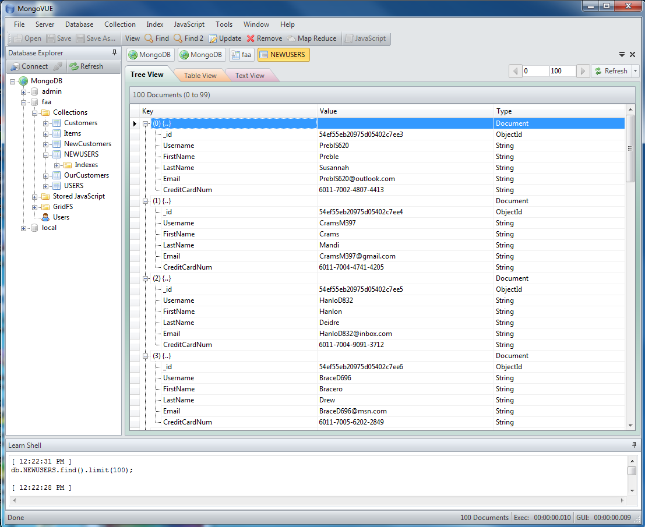The width and height of the screenshot is (645, 527).
Task: Pin the Database Explorer panel
Action: 114,52
